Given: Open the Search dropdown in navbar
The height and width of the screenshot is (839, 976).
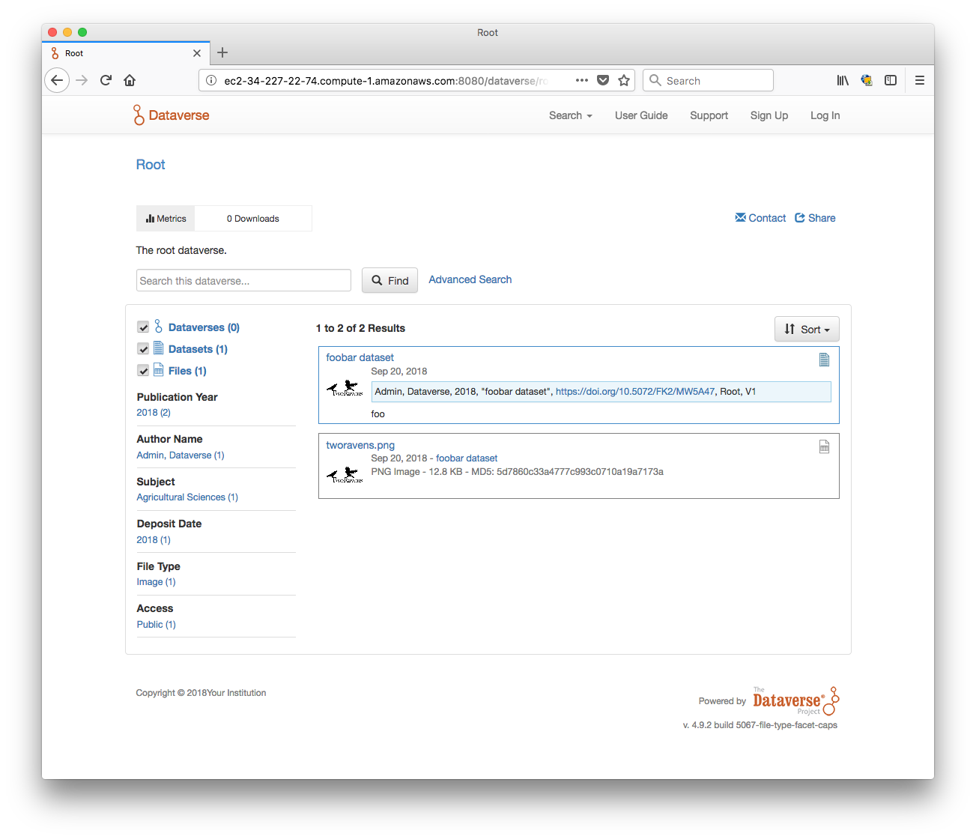Looking at the screenshot, I should [571, 115].
